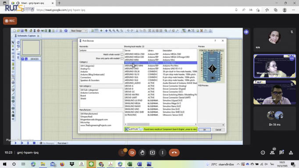Turn camera on in Meet controls

coord(132,153)
